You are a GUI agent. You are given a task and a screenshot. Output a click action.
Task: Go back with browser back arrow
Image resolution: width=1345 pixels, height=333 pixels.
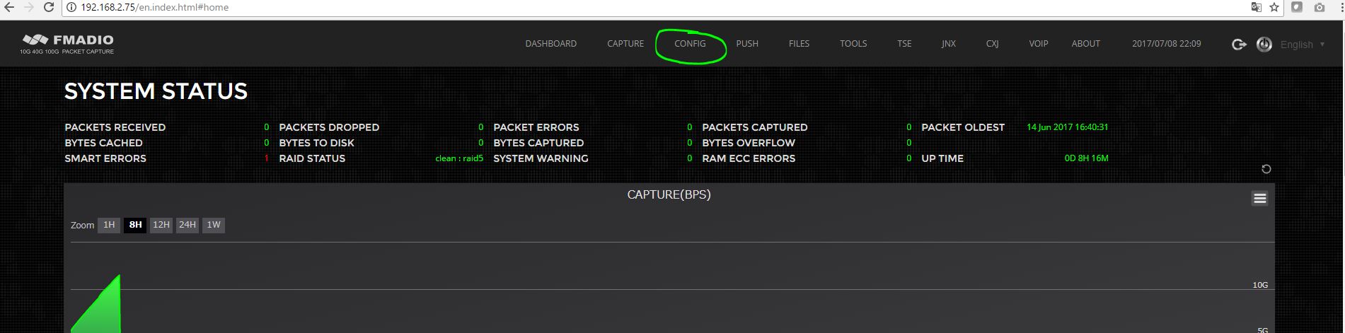click(x=9, y=7)
